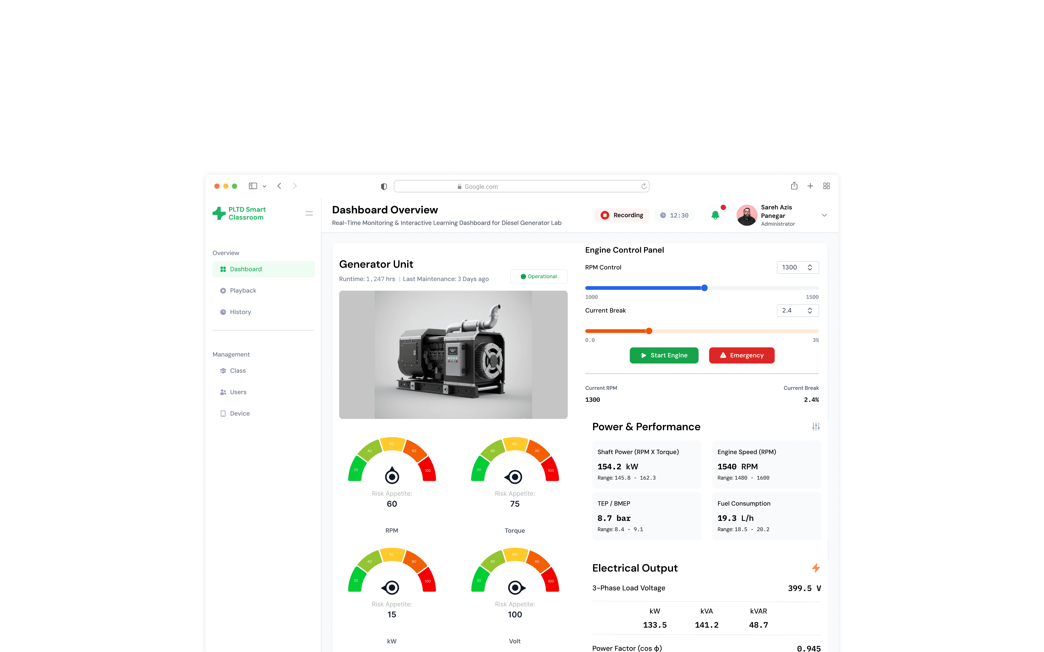Show browser tab overview grid icon
The width and height of the screenshot is (1044, 652).
pos(826,186)
